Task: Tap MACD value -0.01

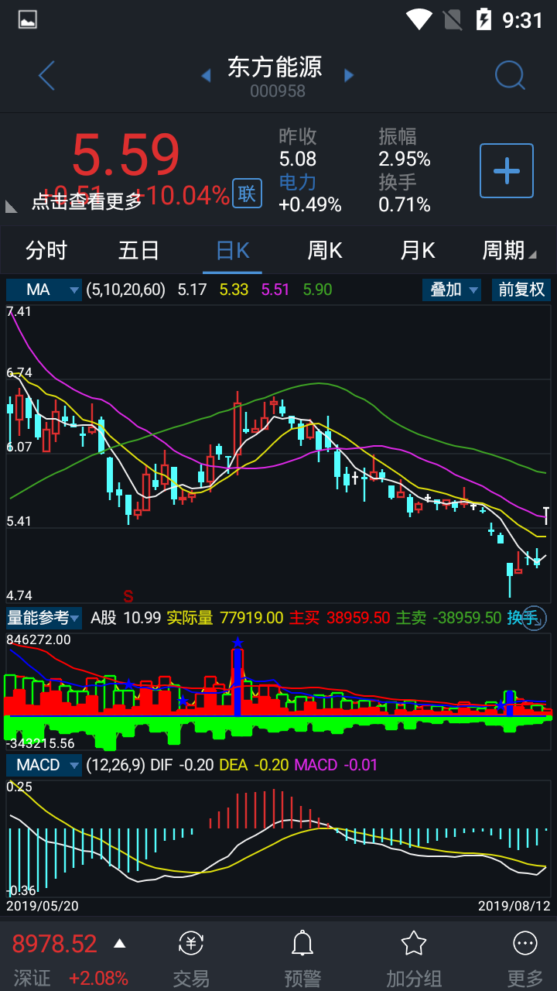Action: tap(360, 765)
